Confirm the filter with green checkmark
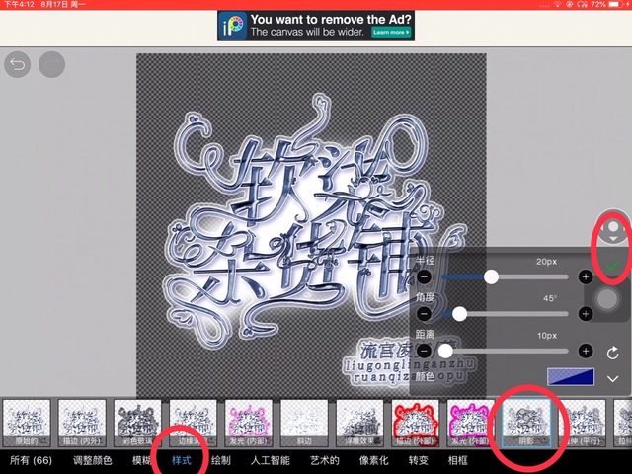The height and width of the screenshot is (474, 632). (614, 265)
